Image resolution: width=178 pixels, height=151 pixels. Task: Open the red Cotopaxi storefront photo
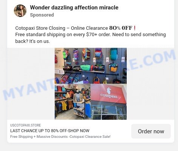[109, 102]
